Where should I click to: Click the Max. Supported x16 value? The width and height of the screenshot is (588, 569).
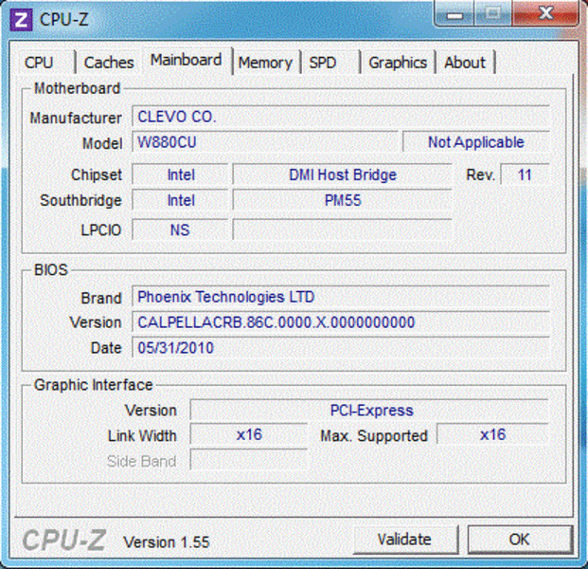[492, 435]
